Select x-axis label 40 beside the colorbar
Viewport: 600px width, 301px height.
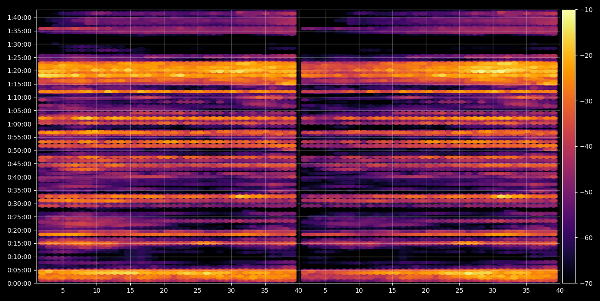click(x=560, y=290)
